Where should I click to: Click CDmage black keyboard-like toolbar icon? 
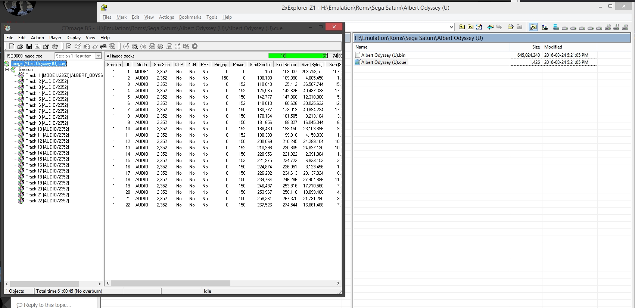103,46
